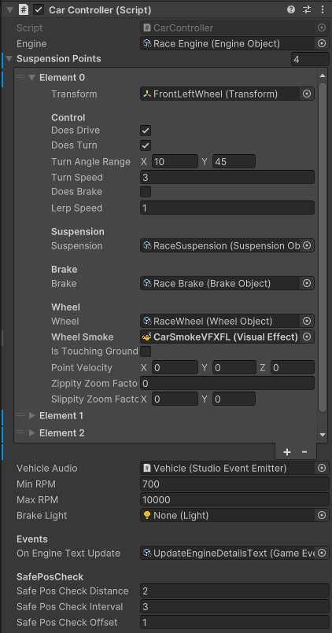This screenshot has width=332, height=633.
Task: Click the Element 1 drag handle
Action: [x=20, y=415]
